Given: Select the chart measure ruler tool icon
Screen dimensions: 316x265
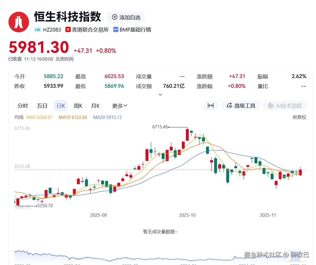Looking at the screenshot, I should click(x=210, y=105).
